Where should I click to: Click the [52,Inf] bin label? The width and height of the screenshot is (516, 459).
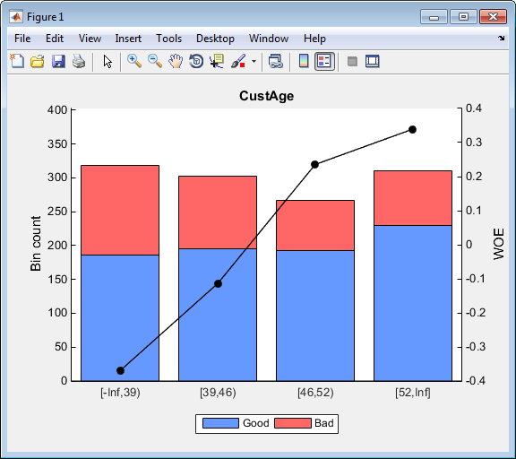[413, 393]
